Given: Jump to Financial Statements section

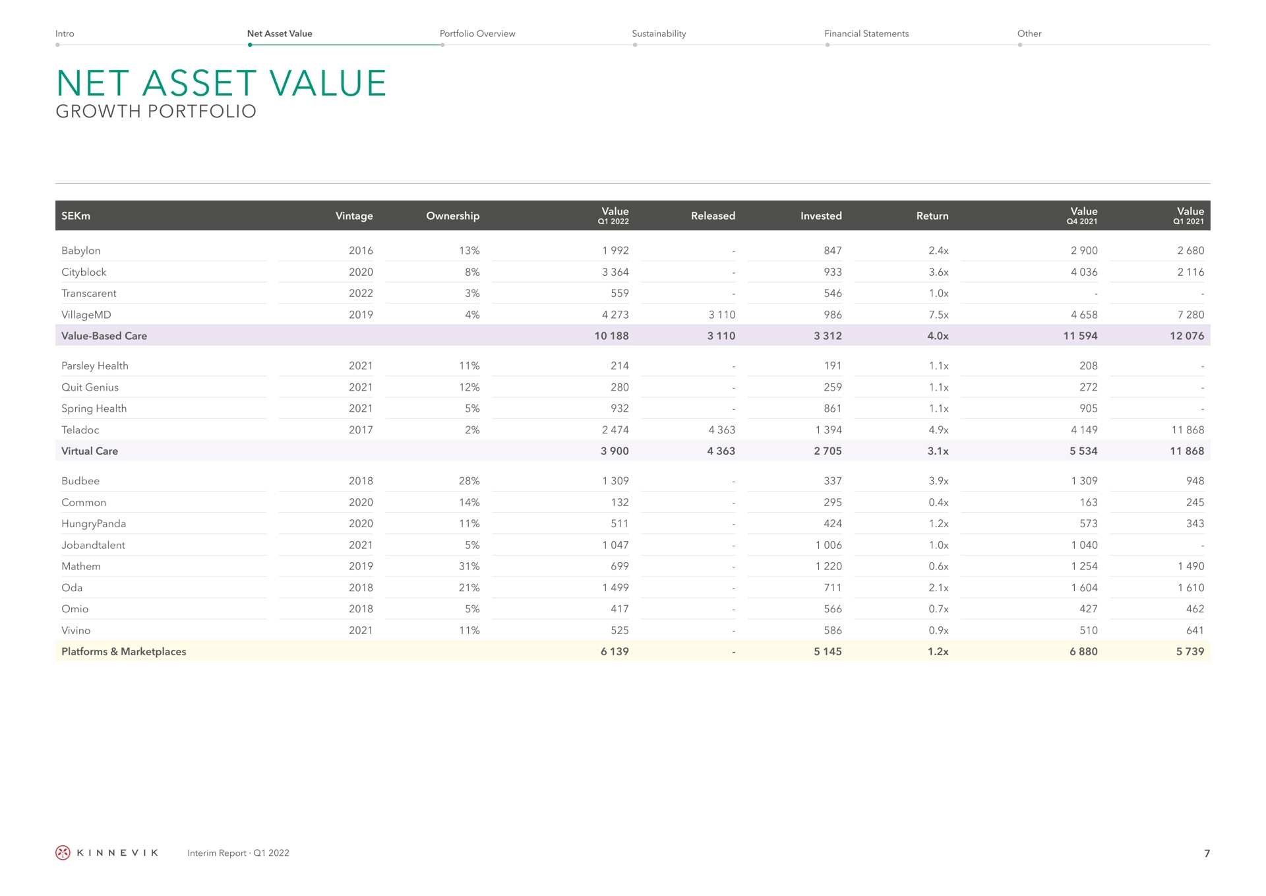Looking at the screenshot, I should click(x=866, y=34).
